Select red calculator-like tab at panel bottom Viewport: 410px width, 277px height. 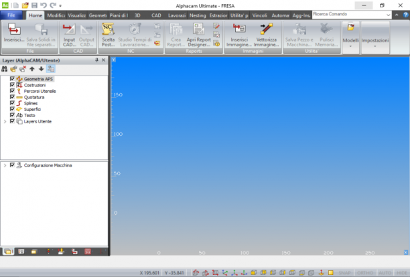tap(88, 252)
